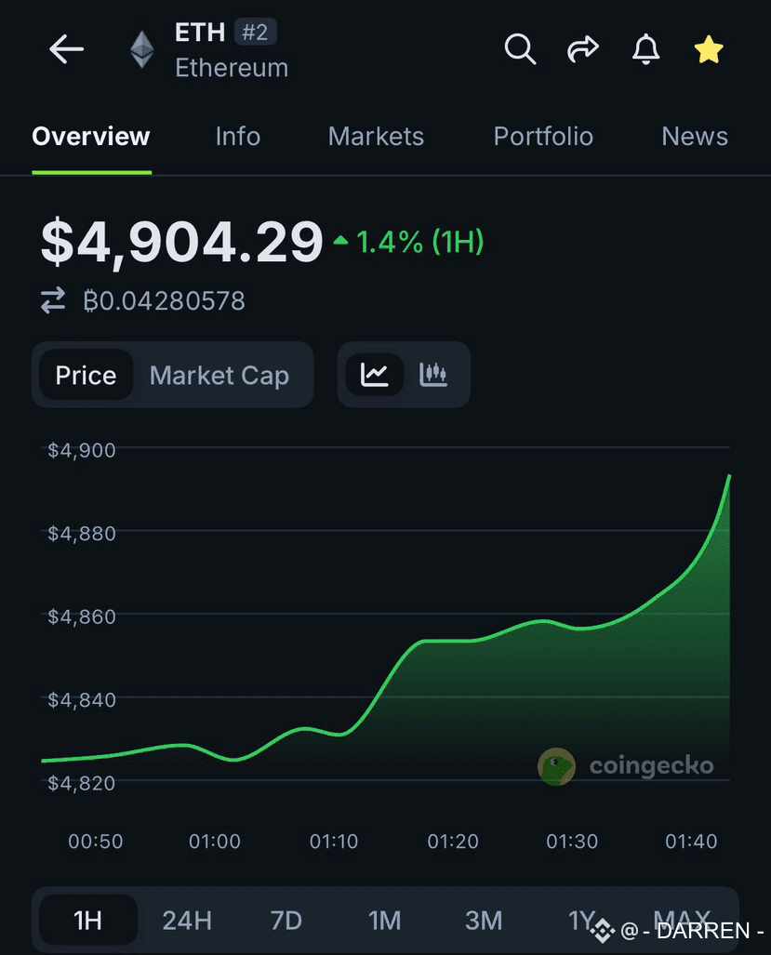Switch to candlestick chart view icon
This screenshot has height=955, width=771.
433,375
